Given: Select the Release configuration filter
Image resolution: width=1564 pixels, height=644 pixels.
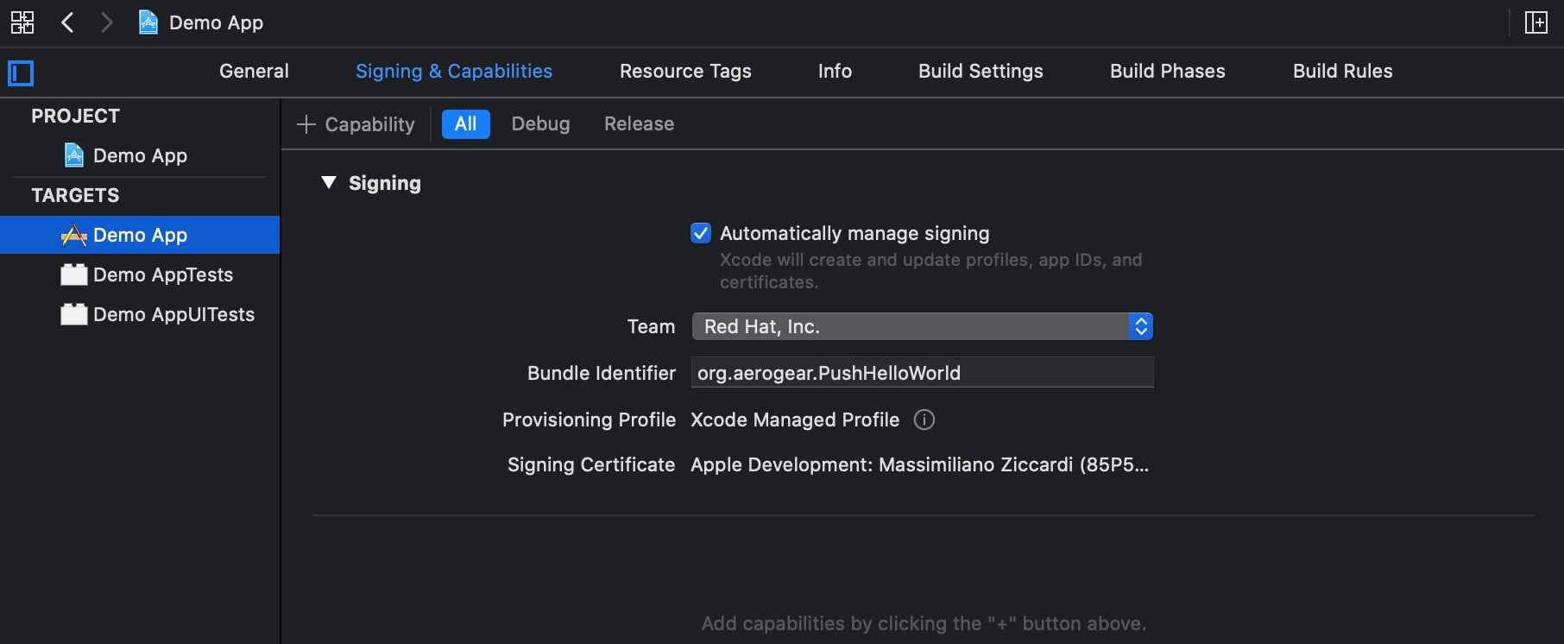Looking at the screenshot, I should tap(639, 124).
